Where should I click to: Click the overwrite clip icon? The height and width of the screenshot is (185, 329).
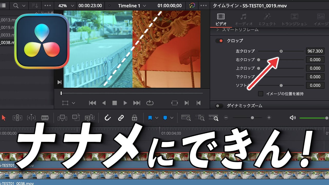pyautogui.click(x=76, y=118)
